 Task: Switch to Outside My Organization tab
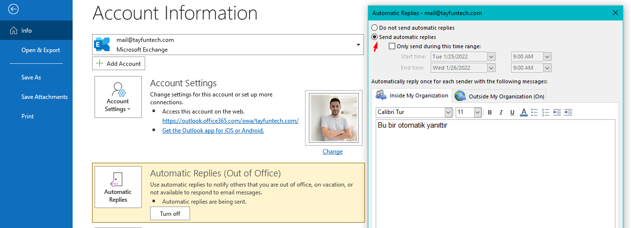(500, 96)
